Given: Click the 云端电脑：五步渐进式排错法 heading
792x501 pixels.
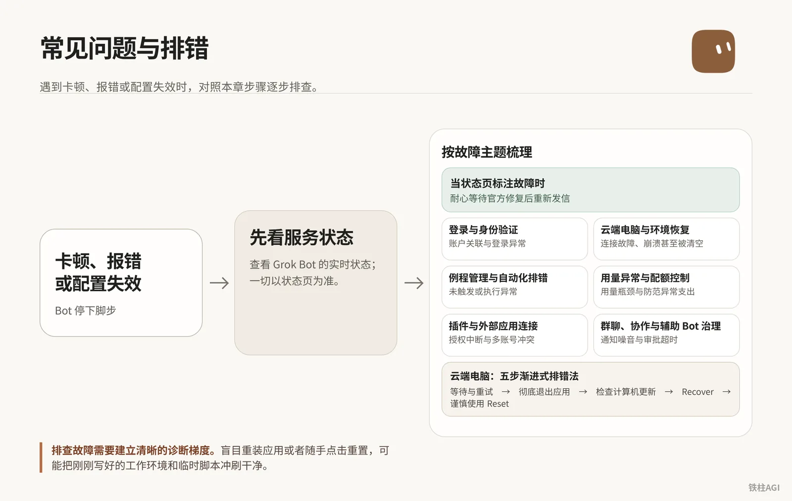Looking at the screenshot, I should 514,376.
